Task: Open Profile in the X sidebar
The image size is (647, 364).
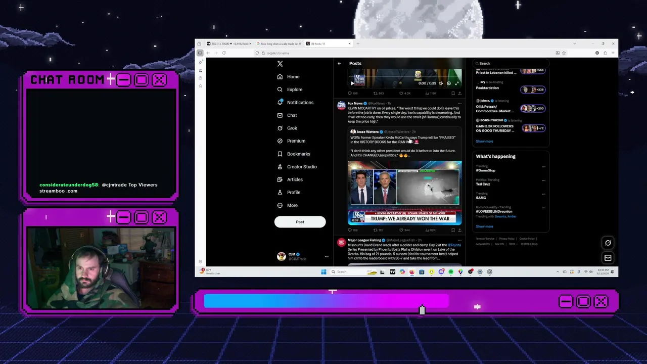Action: pos(289,193)
